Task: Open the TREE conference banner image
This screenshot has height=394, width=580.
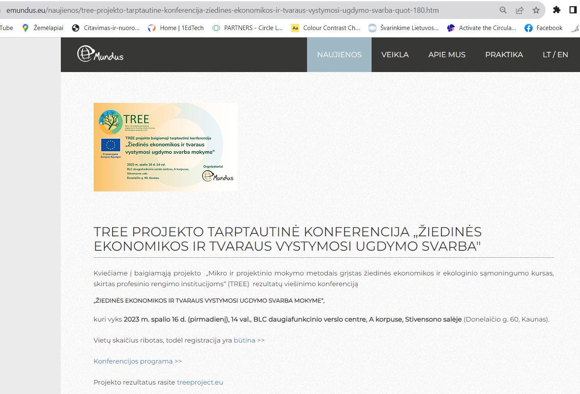Action: tap(165, 147)
